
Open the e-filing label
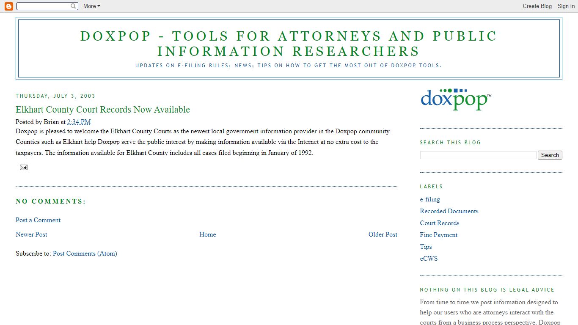(430, 199)
